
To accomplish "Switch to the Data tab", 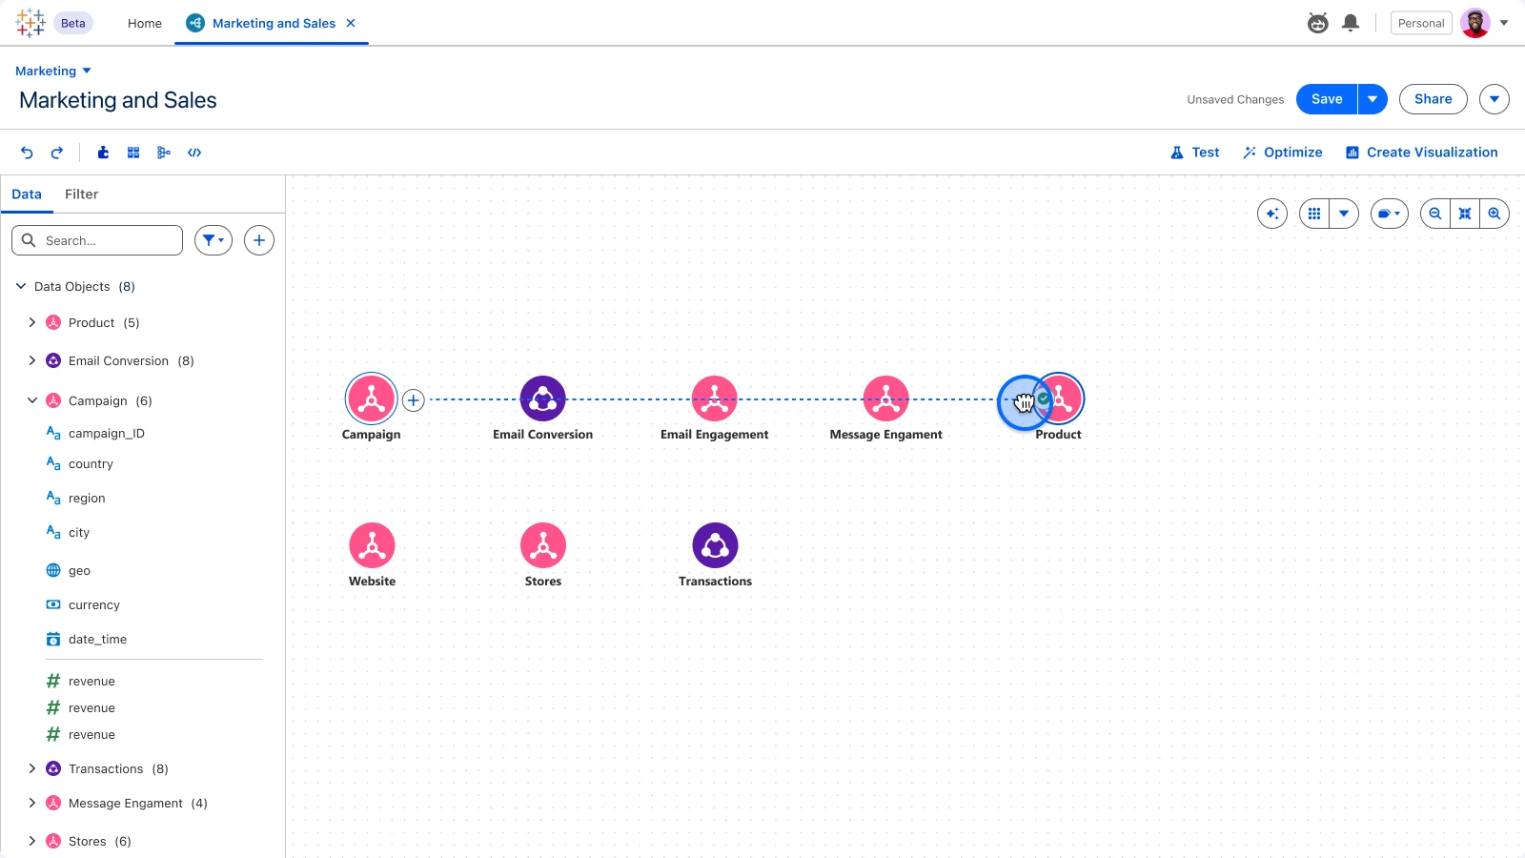I will (x=27, y=194).
